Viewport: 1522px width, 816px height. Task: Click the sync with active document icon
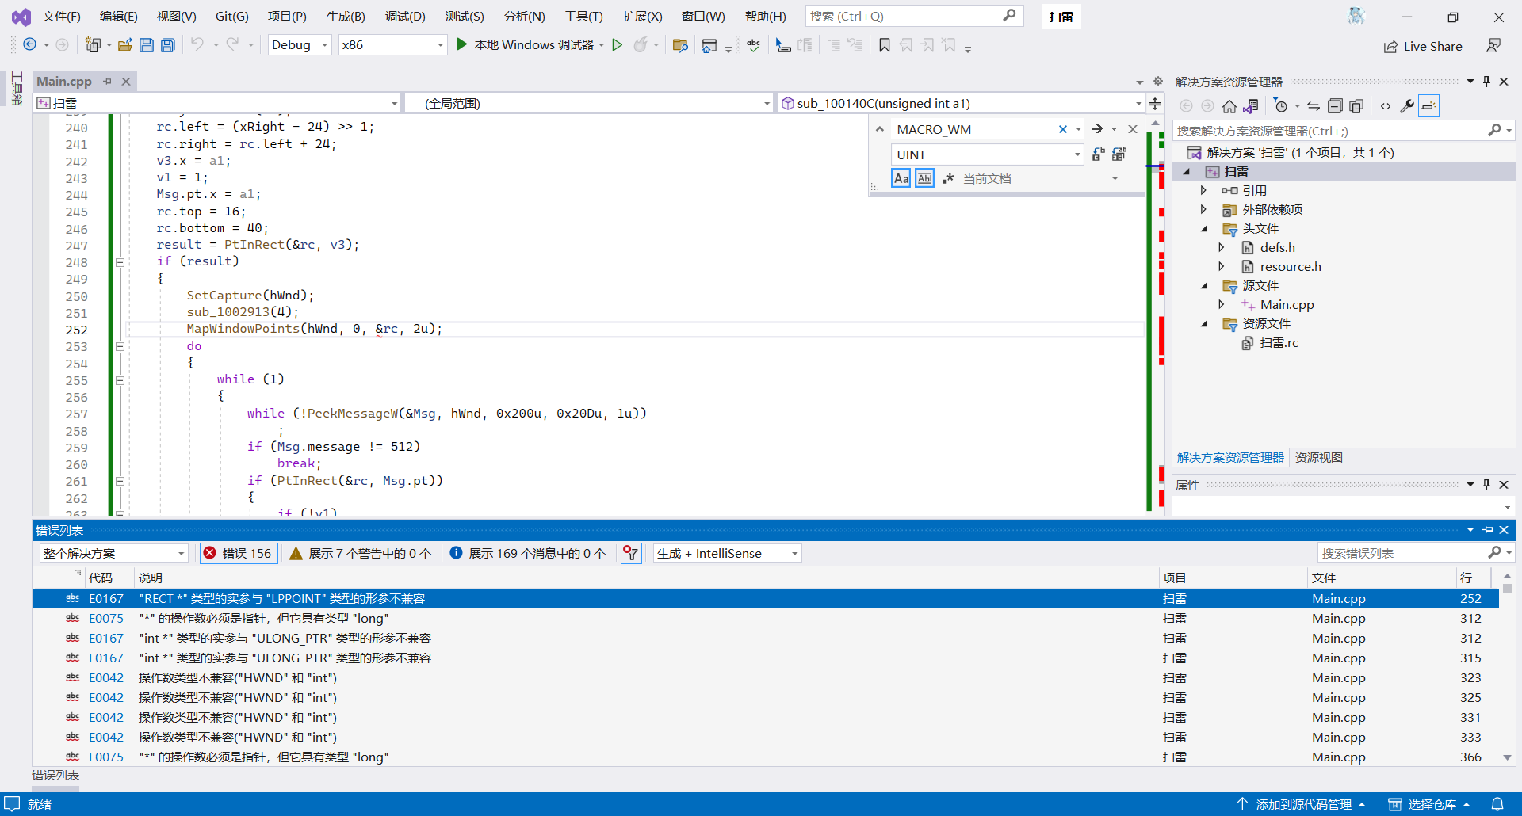tap(1314, 106)
